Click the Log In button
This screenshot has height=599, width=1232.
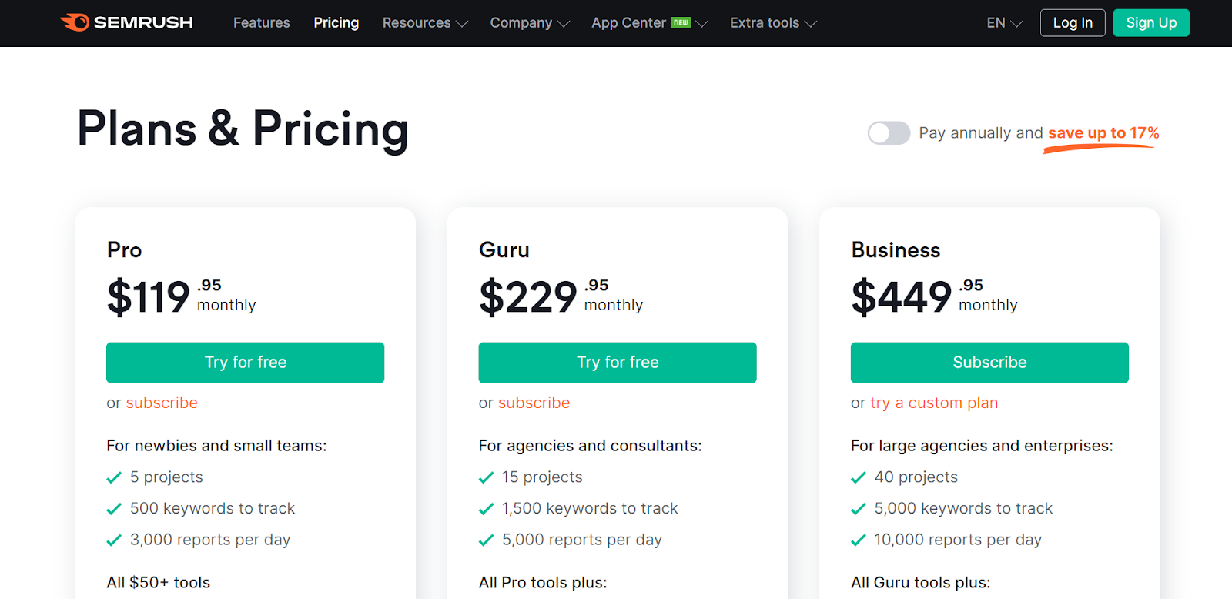click(x=1073, y=23)
